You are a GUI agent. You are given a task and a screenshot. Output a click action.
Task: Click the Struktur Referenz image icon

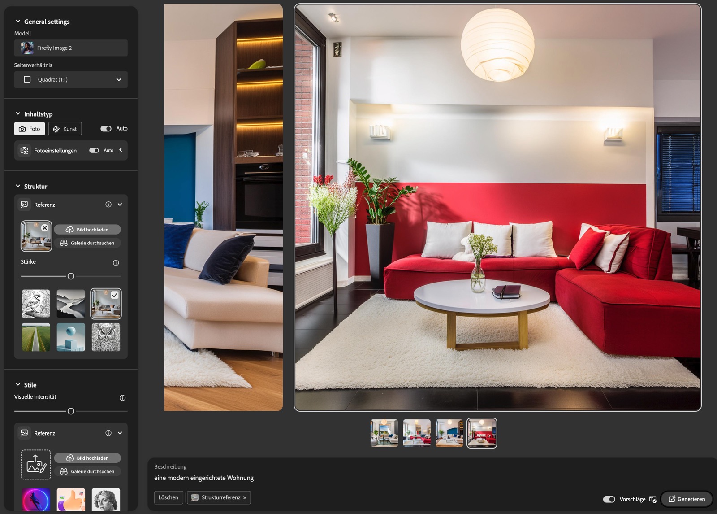tap(24, 205)
